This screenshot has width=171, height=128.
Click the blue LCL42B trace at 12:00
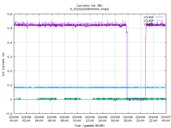pos(90,87)
